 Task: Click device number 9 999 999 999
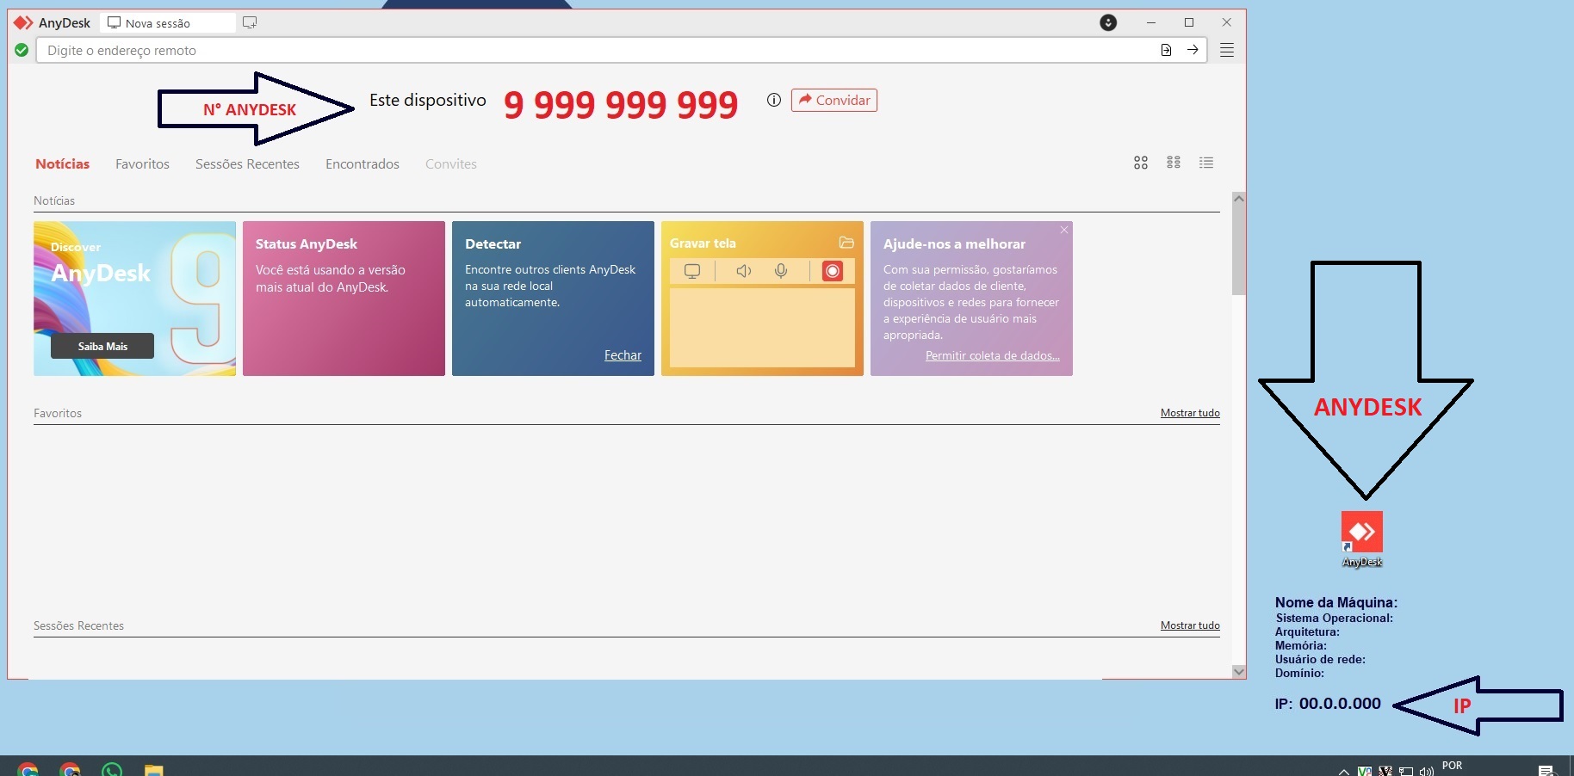tap(621, 104)
